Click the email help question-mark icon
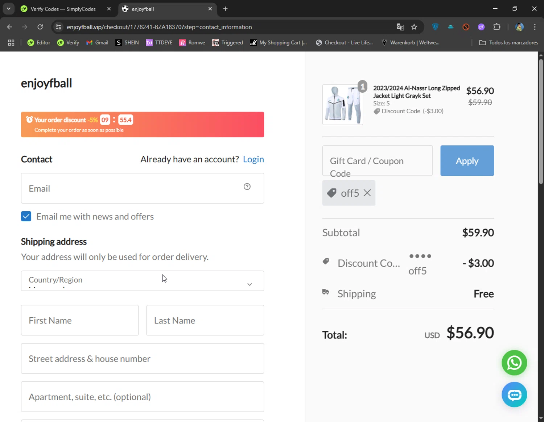The height and width of the screenshot is (422, 544). click(x=247, y=187)
